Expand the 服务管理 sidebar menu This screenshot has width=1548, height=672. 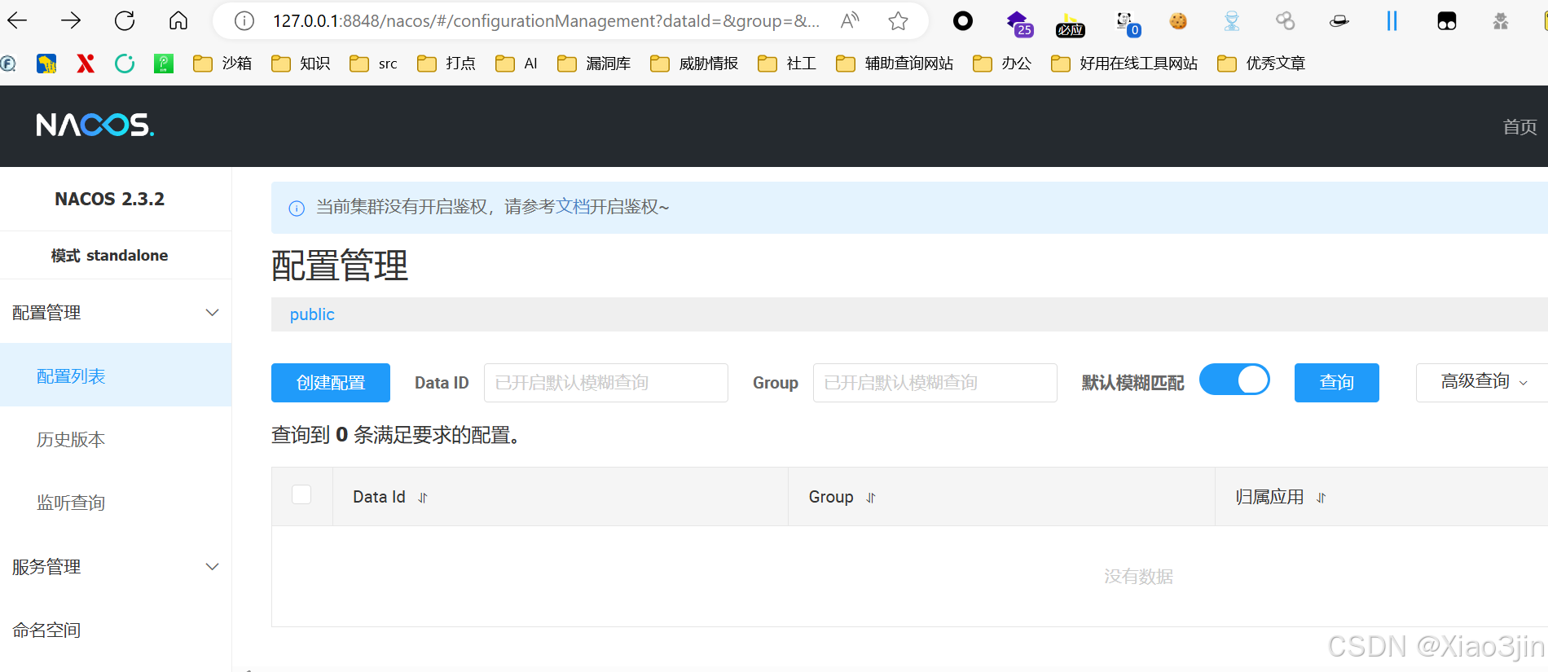(x=116, y=567)
